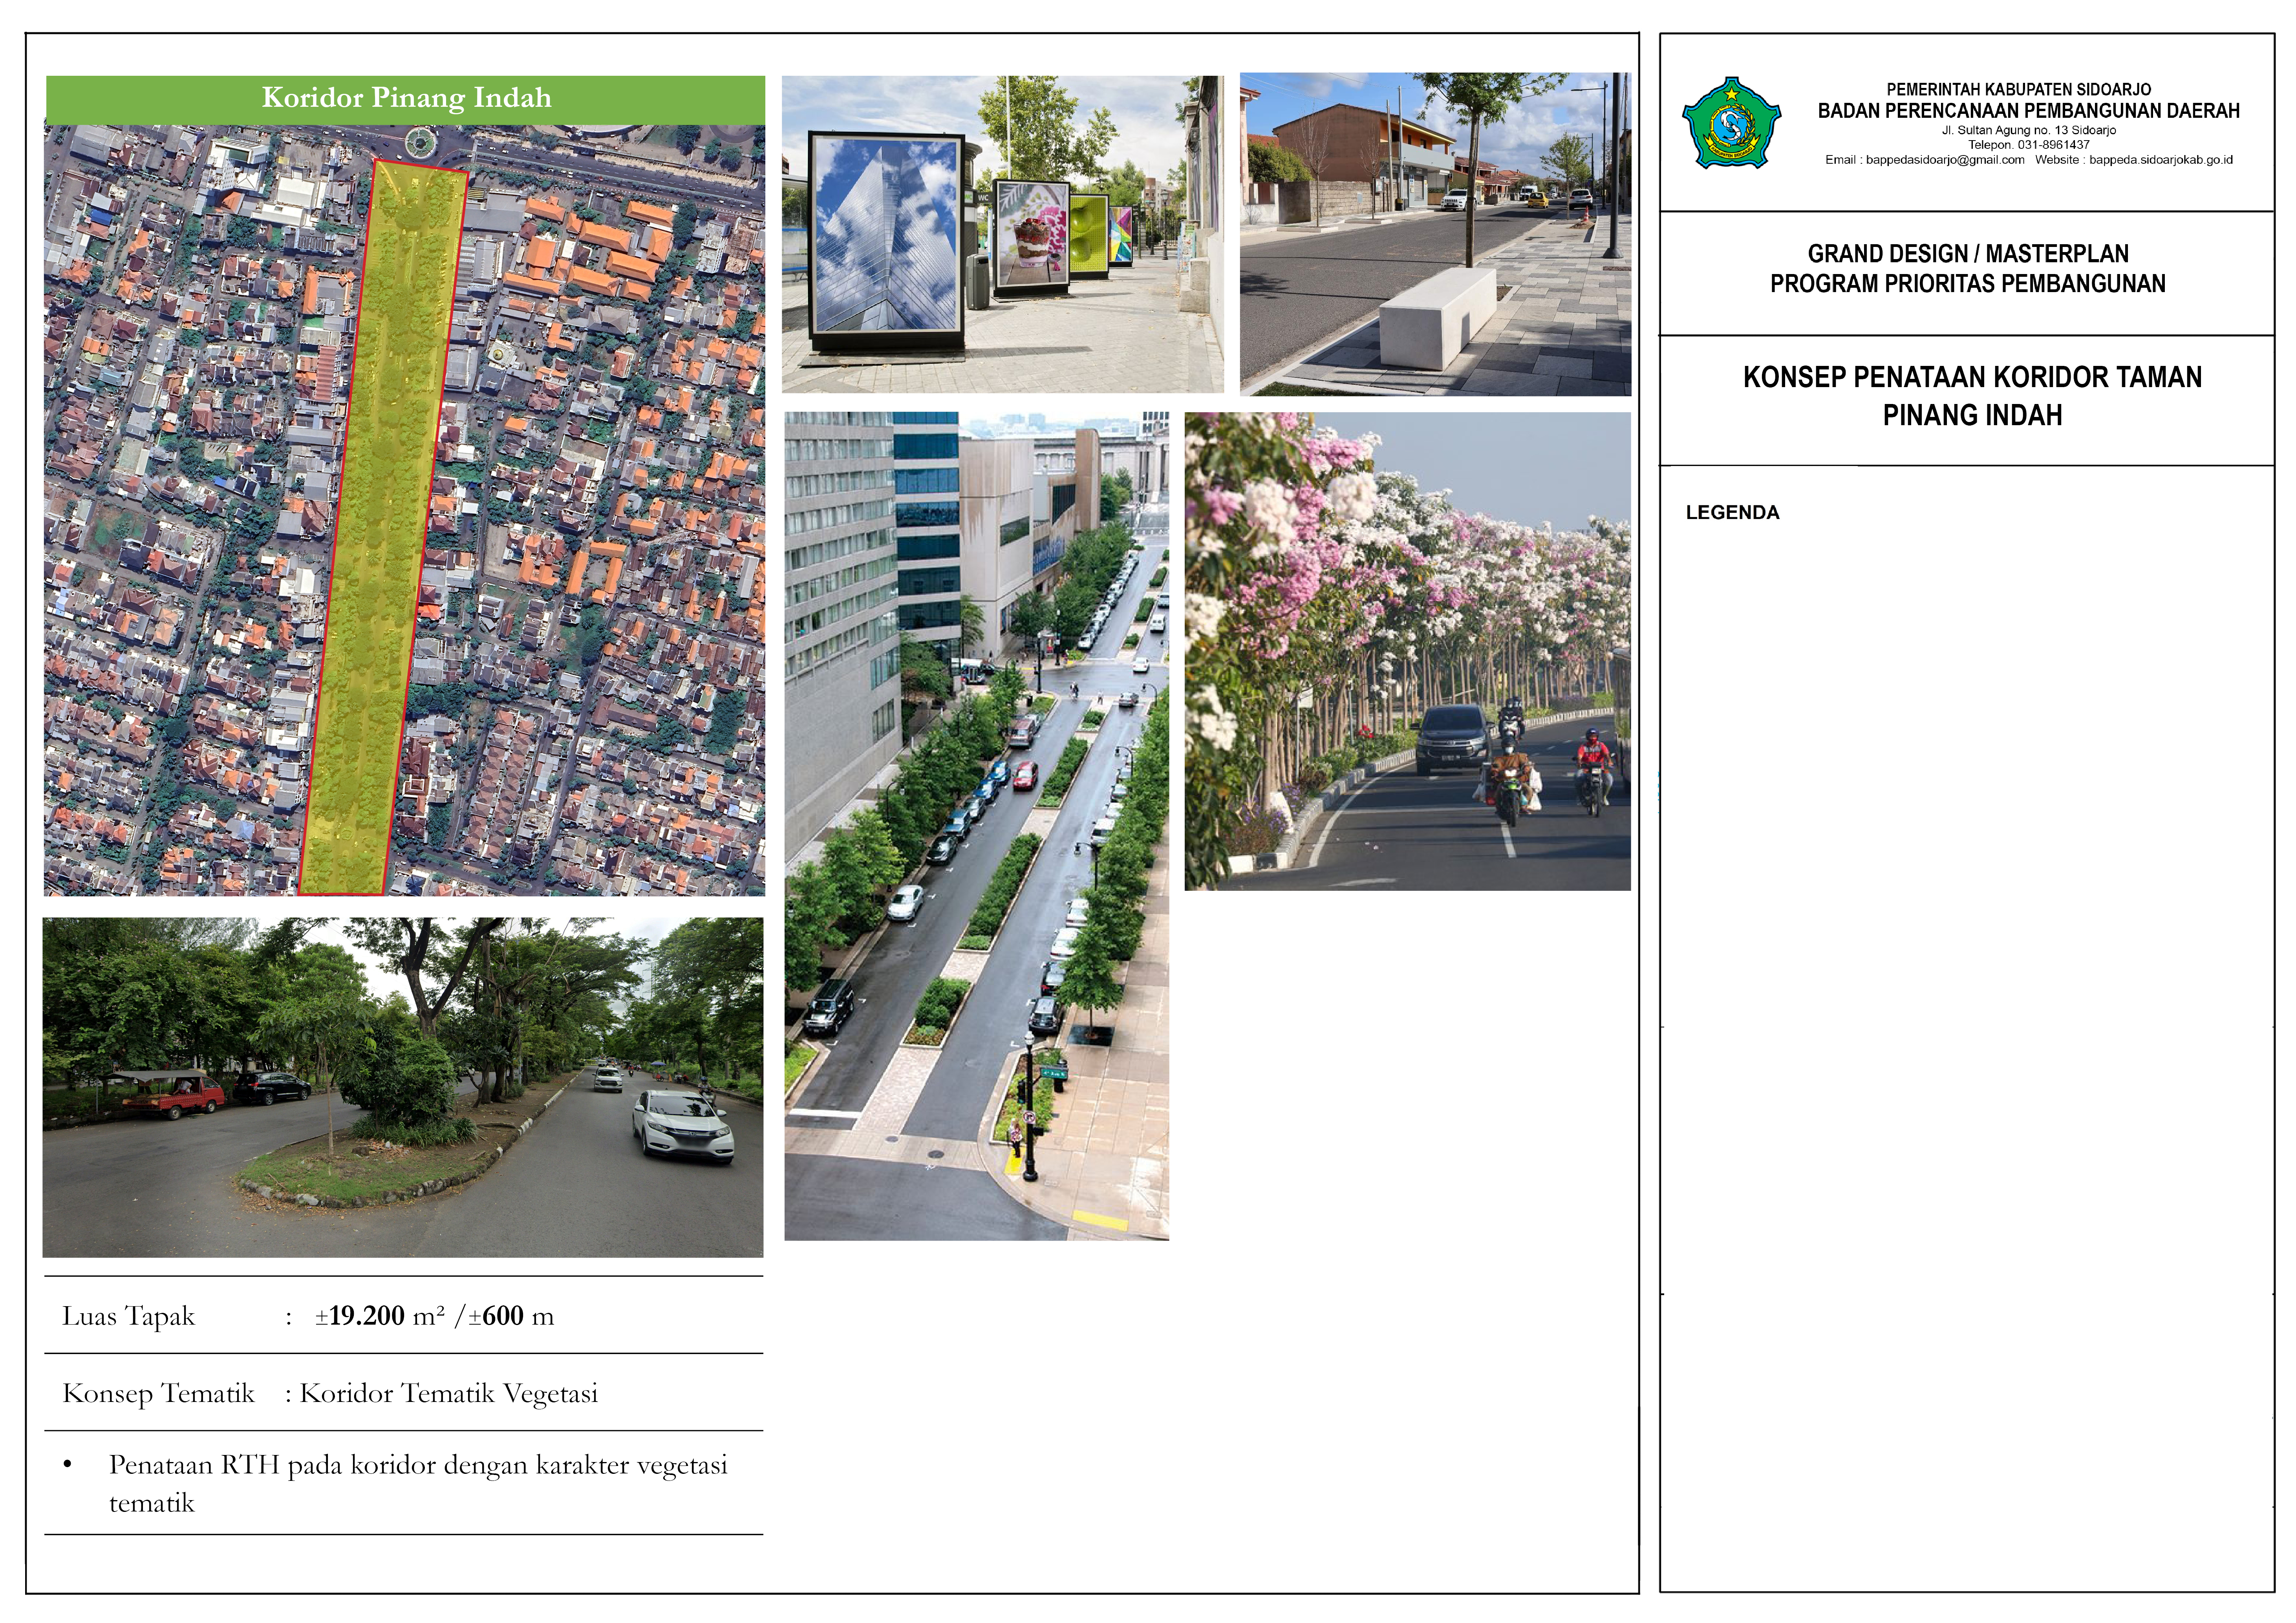
Task: Click the bappedasidoarjo@gmail.com email address
Action: coord(1944,160)
